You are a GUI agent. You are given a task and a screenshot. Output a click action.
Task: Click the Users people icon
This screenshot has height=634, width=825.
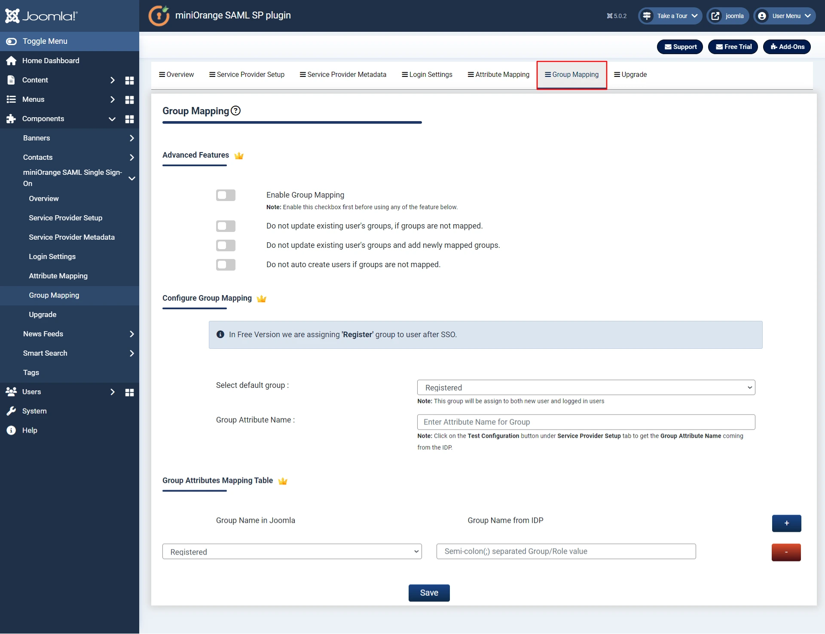(x=11, y=392)
